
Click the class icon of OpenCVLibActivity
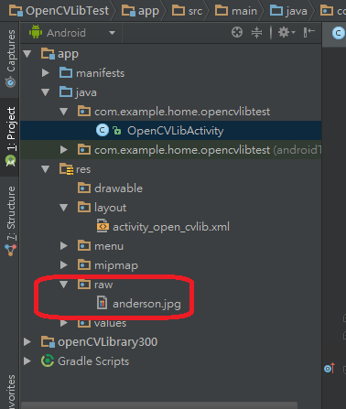point(103,131)
